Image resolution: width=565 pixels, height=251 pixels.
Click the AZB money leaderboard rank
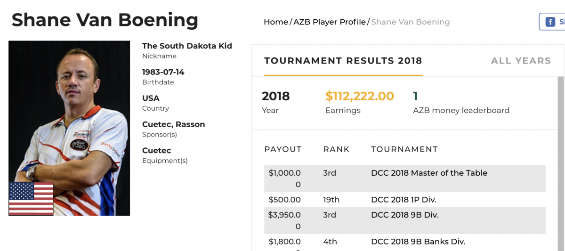(x=415, y=96)
